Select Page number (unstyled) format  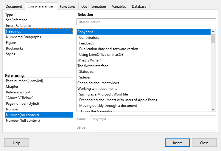click(39, 81)
